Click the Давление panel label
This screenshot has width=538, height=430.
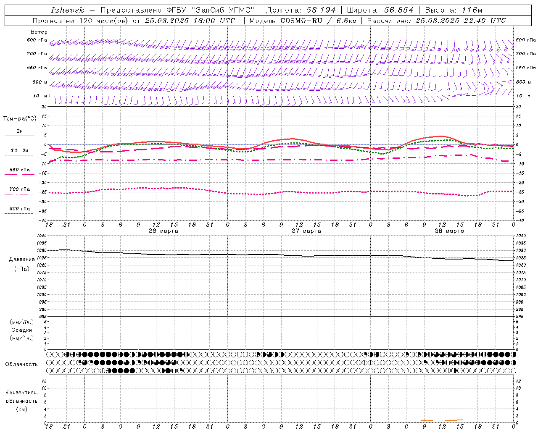(22, 260)
